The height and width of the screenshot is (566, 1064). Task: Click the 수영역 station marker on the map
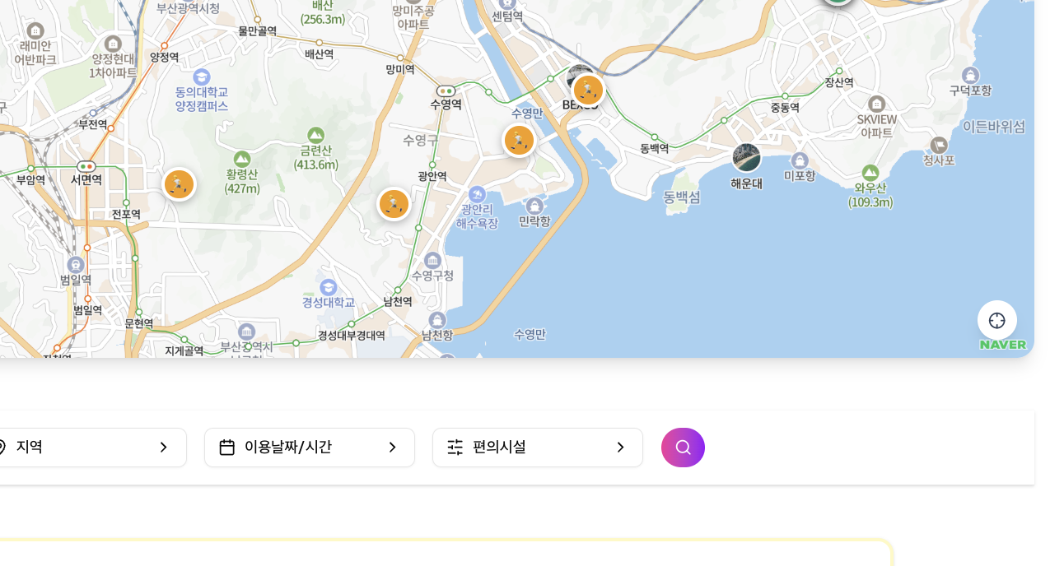(446, 91)
